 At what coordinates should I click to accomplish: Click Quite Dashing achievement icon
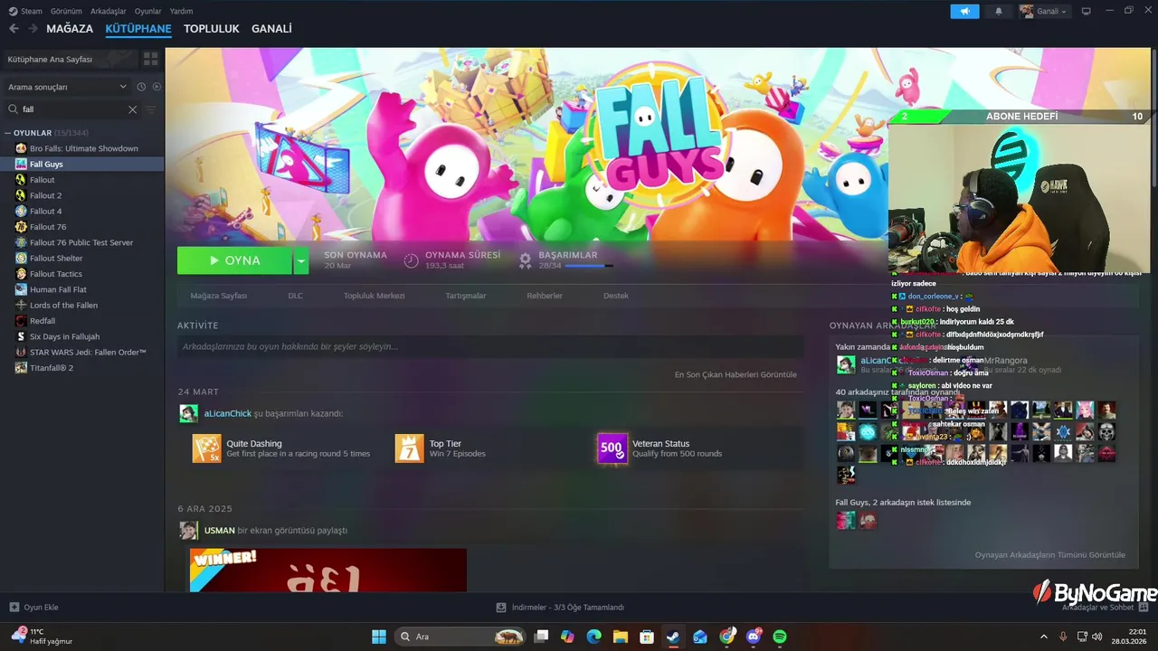coord(206,448)
